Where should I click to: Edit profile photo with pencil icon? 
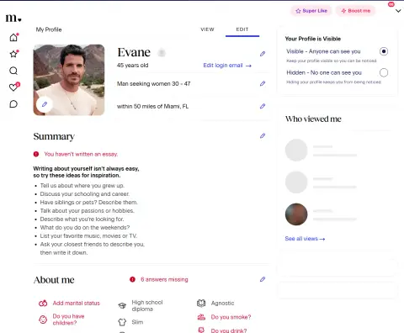(45, 104)
